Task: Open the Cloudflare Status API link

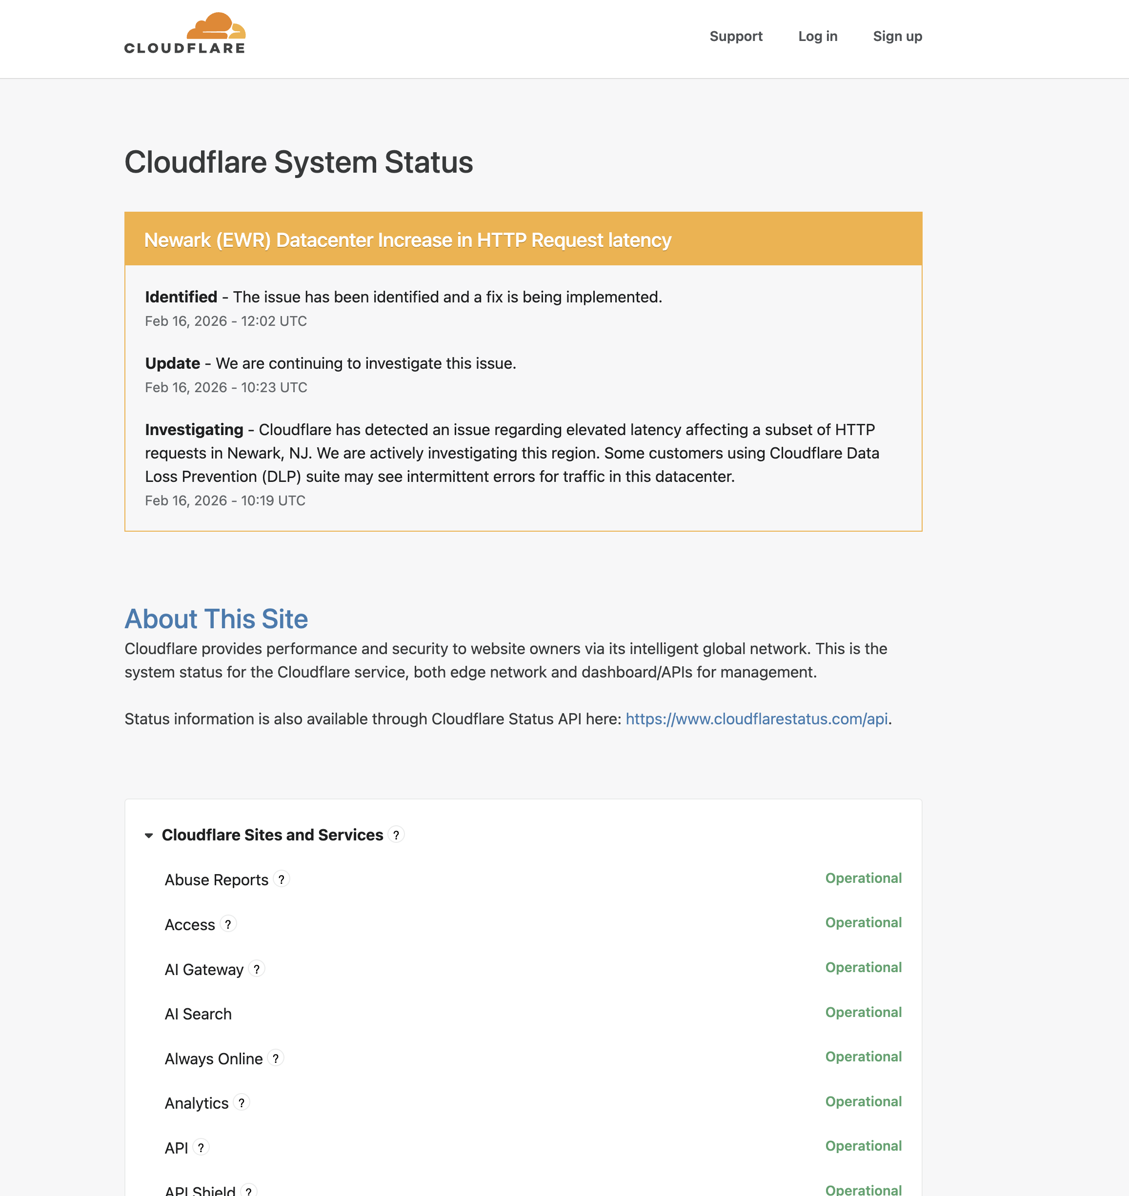Action: point(757,718)
